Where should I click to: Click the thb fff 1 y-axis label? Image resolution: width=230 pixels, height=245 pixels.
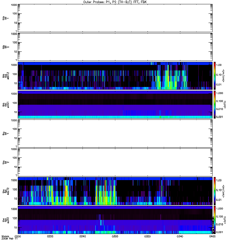pyautogui.click(x=6, y=18)
